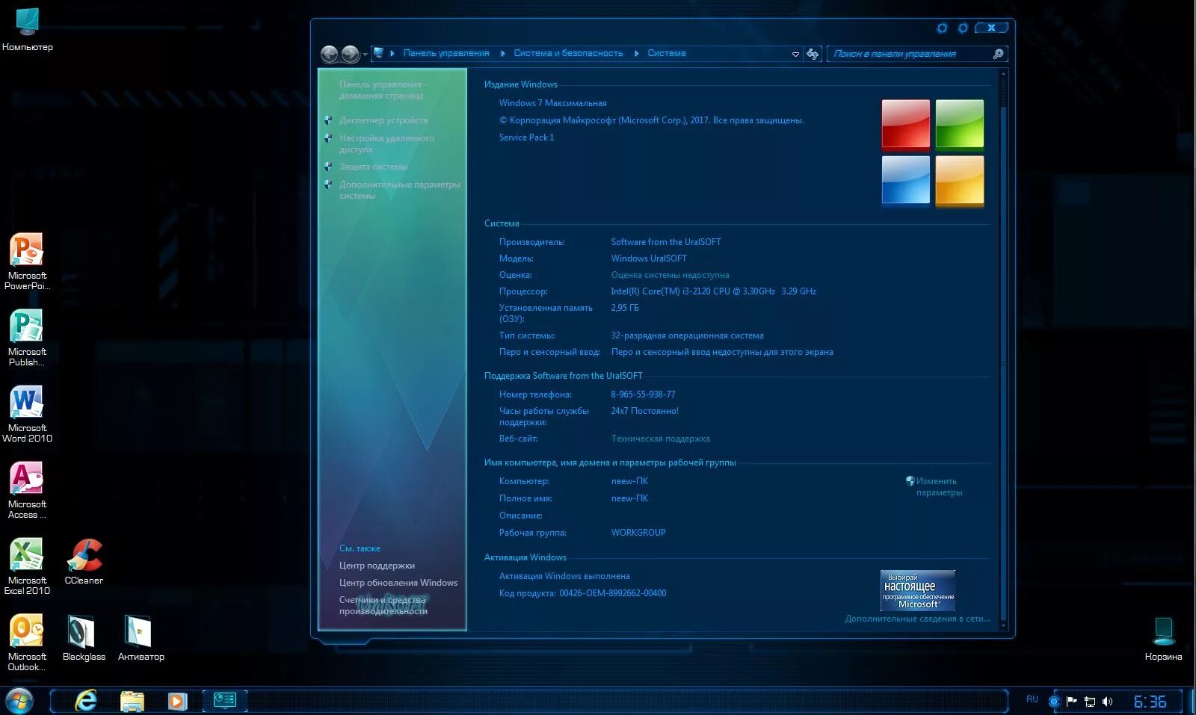Click the genuine Microsoft software badge

[918, 591]
